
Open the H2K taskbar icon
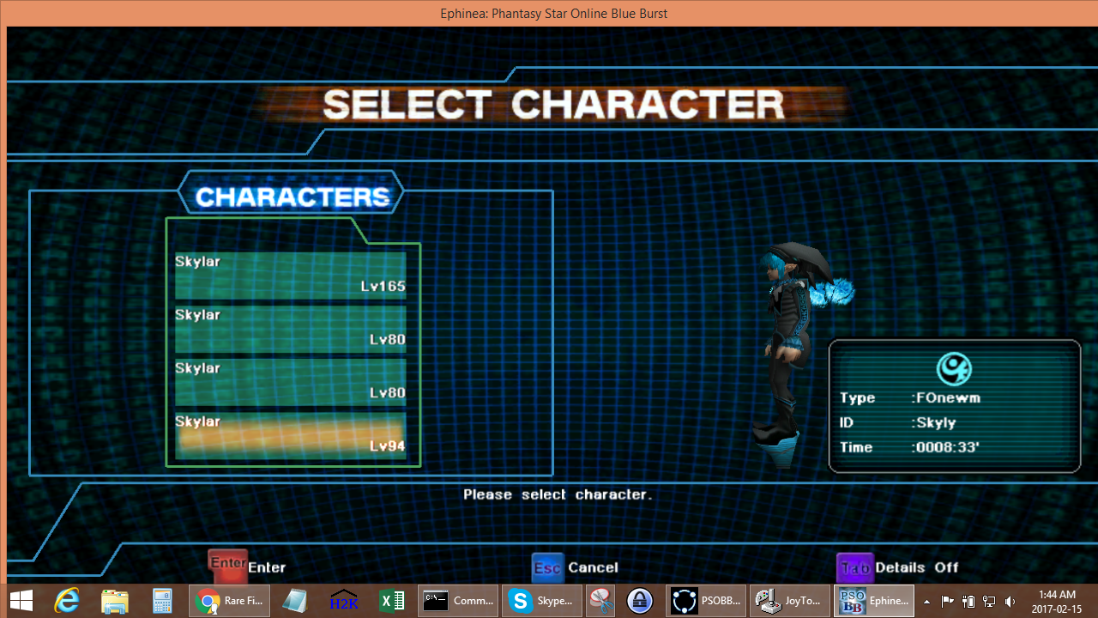(344, 601)
